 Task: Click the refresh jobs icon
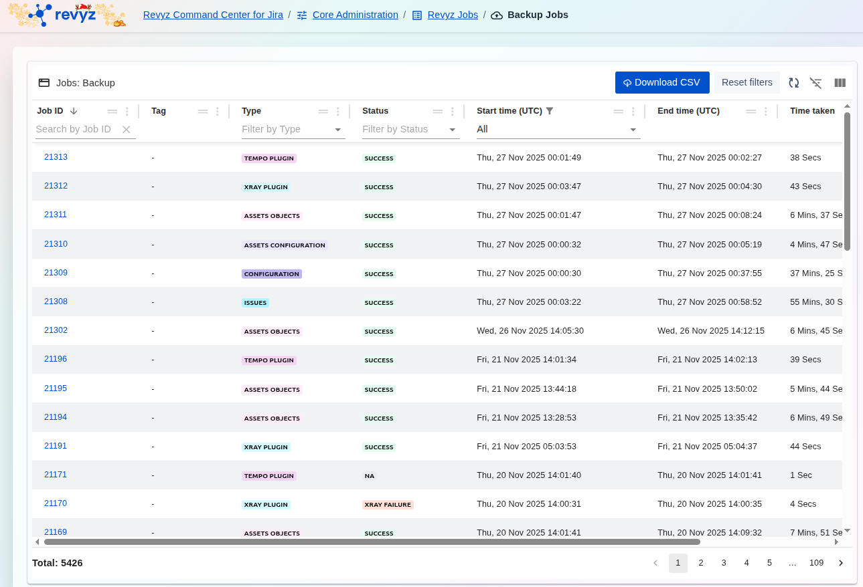pyautogui.click(x=793, y=83)
